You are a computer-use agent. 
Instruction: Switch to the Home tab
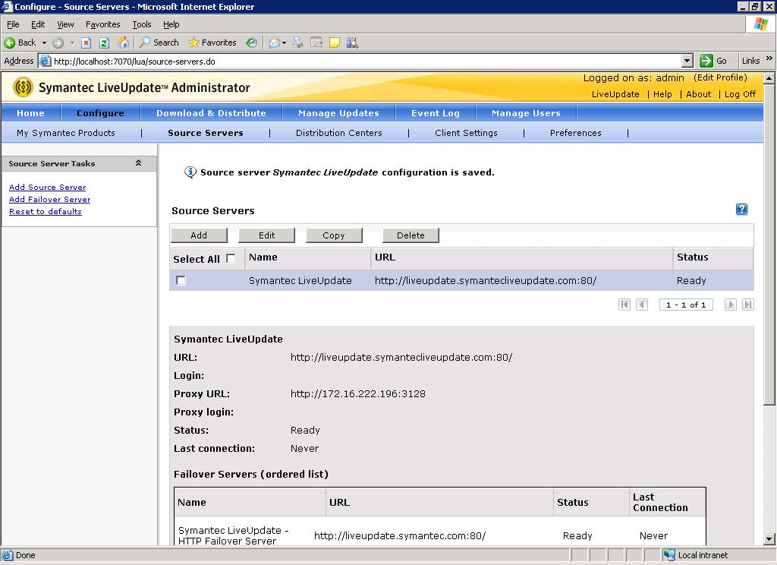(x=30, y=113)
